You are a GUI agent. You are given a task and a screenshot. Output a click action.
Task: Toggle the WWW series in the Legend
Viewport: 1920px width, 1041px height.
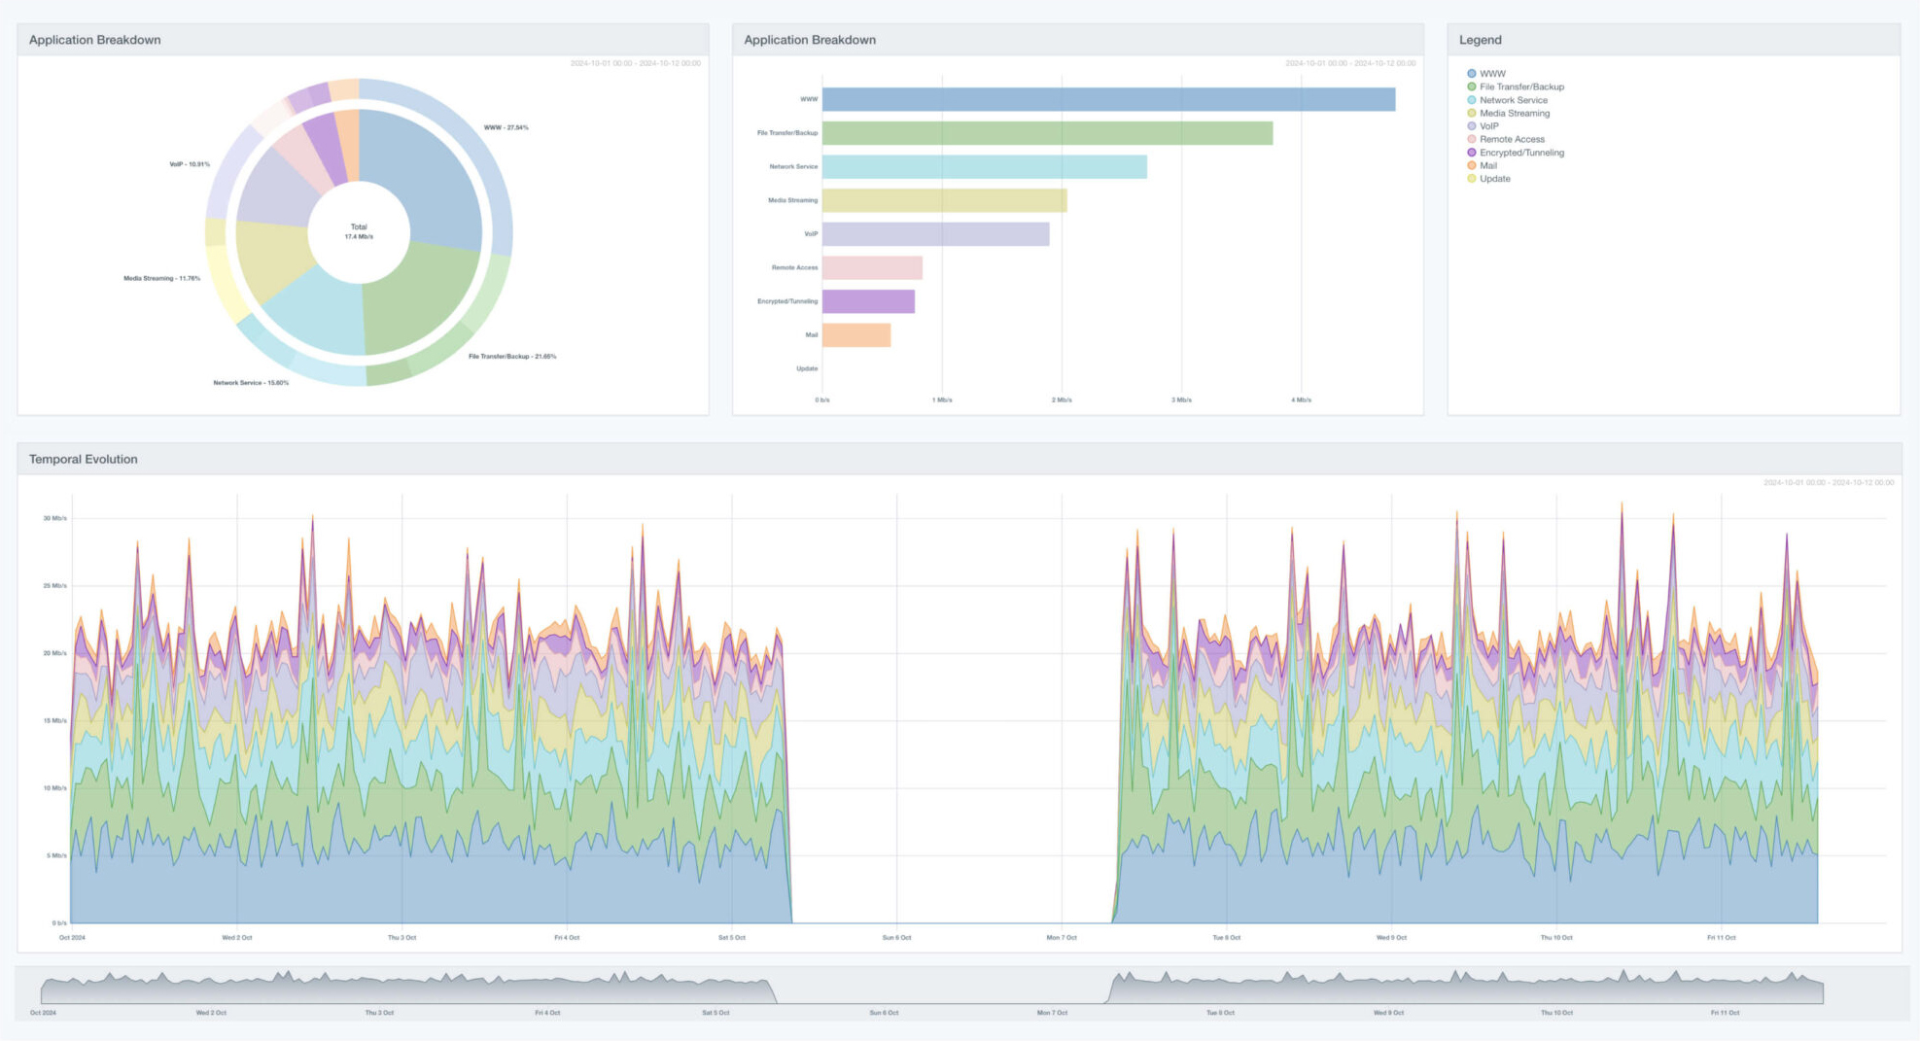[1491, 74]
